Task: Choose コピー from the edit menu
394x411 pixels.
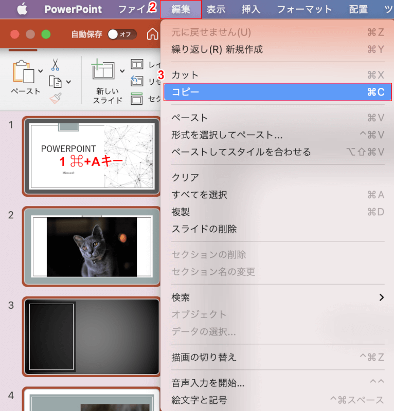Action: pyautogui.click(x=278, y=92)
